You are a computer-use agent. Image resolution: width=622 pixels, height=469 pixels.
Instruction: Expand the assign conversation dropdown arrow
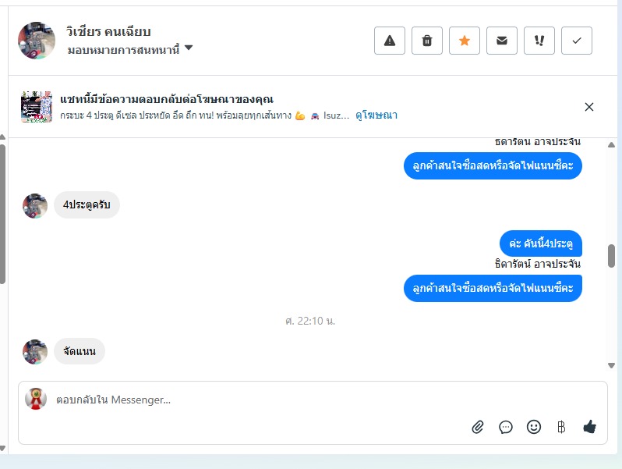coord(189,48)
